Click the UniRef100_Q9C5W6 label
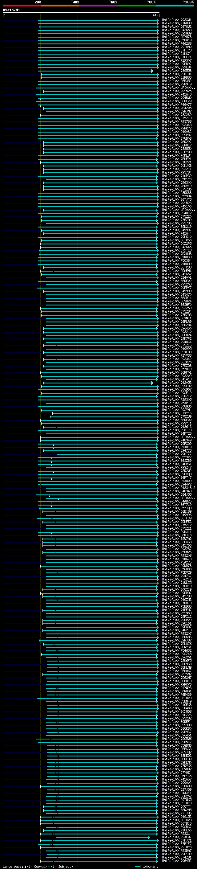 176,738
